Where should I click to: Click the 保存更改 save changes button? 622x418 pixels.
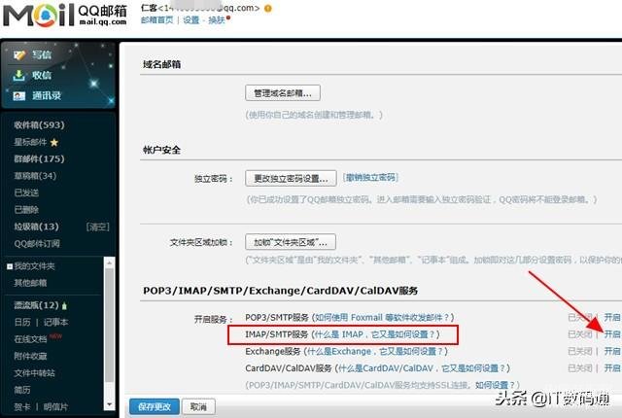click(155, 406)
